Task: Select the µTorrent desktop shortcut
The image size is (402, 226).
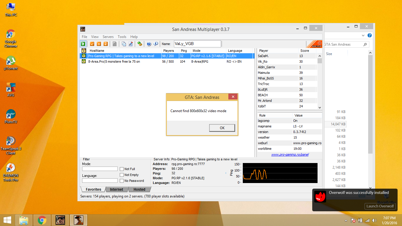Action: [11, 63]
